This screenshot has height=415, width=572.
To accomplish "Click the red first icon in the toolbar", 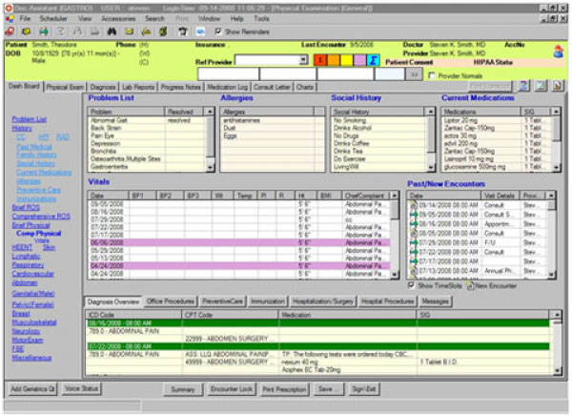I will (10, 31).
